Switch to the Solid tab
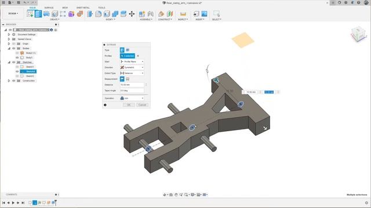371x208 pixels. pyautogui.click(x=32, y=8)
